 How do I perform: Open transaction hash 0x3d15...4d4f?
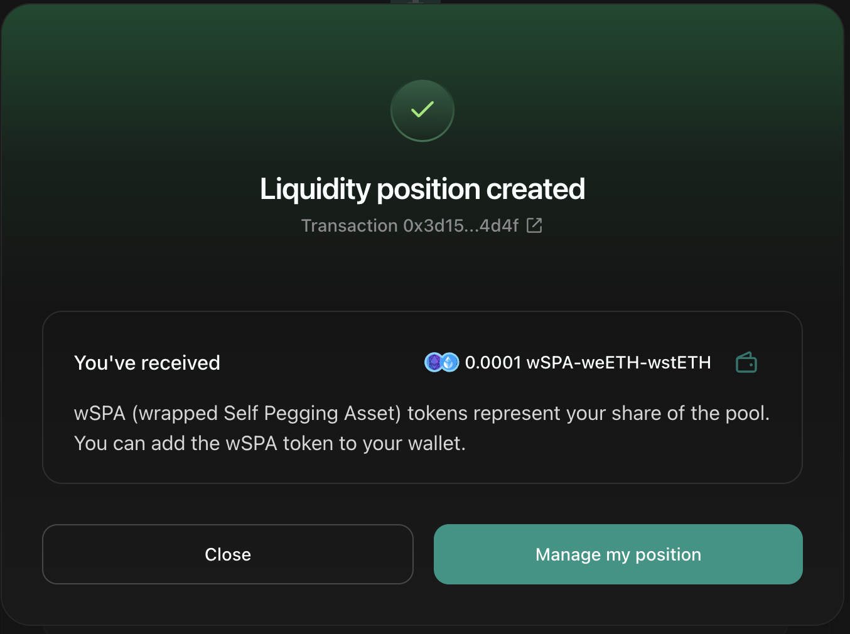(461, 226)
